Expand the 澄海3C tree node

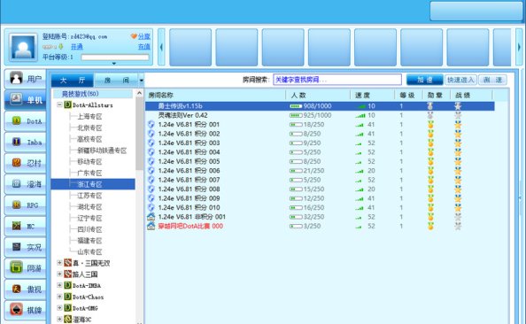coord(59,319)
